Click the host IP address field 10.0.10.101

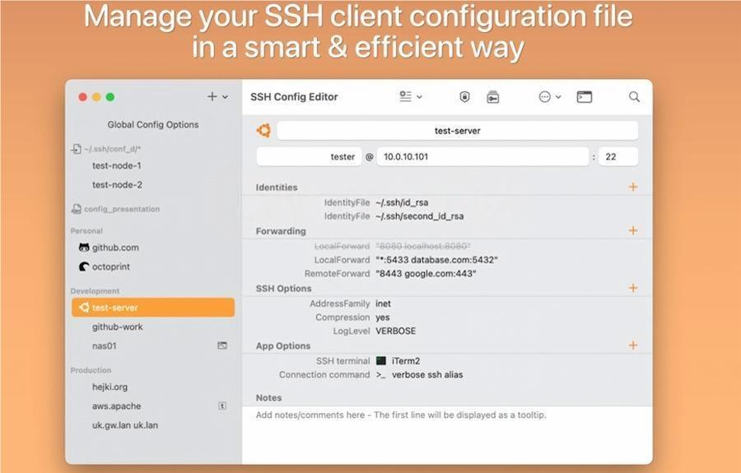click(482, 157)
